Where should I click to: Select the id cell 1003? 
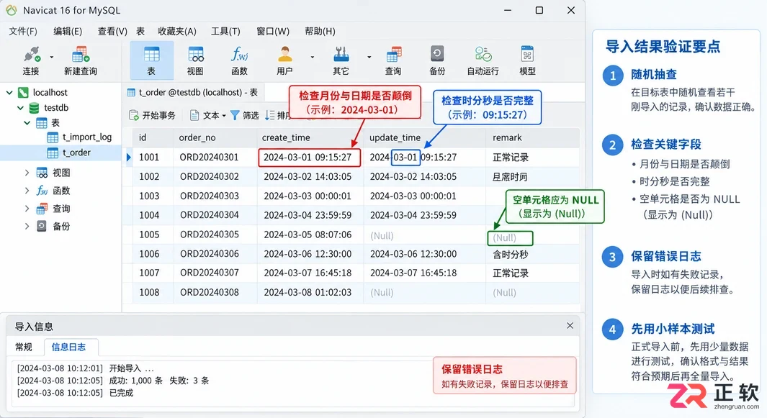pos(153,196)
